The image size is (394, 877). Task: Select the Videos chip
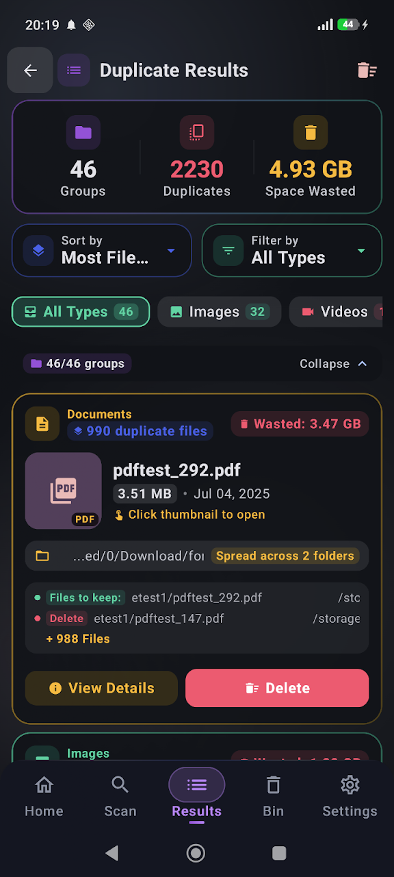[x=336, y=312]
